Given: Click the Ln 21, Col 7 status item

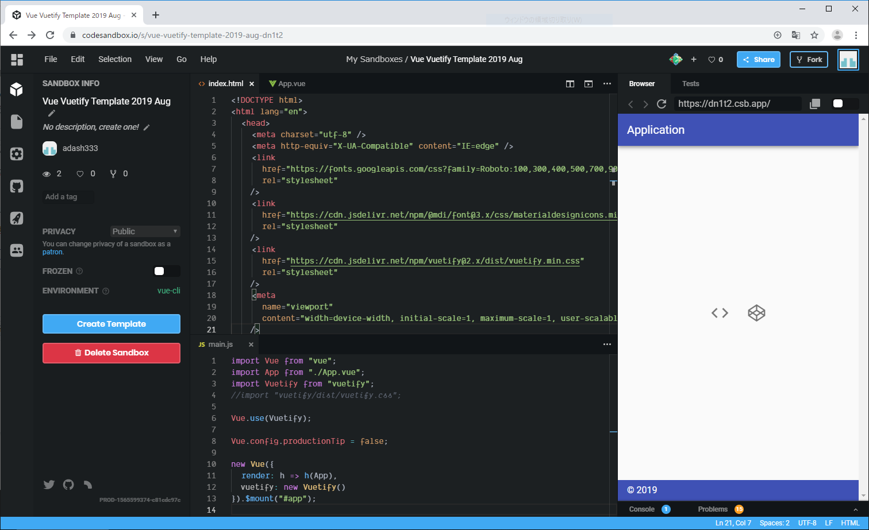Looking at the screenshot, I should pyautogui.click(x=733, y=523).
